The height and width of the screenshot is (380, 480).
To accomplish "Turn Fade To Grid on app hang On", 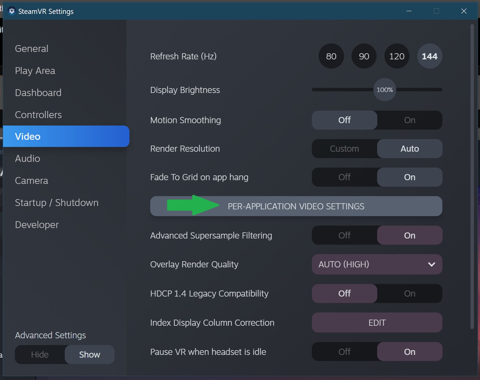I will click(409, 177).
